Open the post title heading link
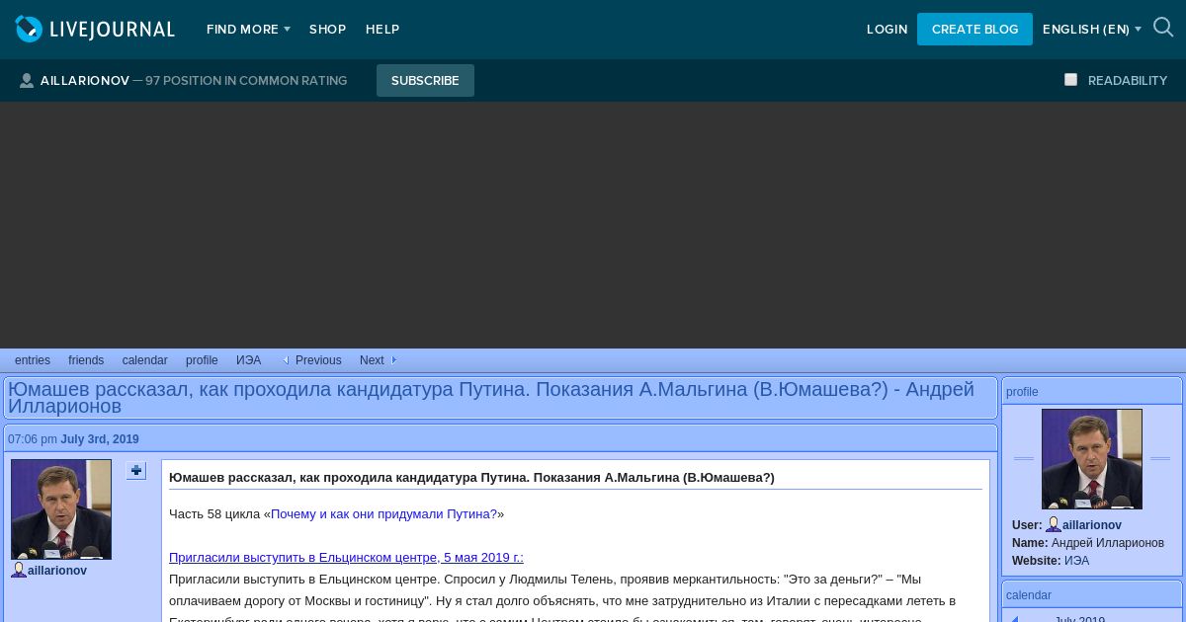Viewport: 1186px width, 622px height. (x=491, y=397)
